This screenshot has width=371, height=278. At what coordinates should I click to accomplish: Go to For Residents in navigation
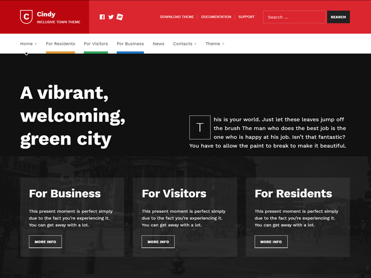(60, 44)
